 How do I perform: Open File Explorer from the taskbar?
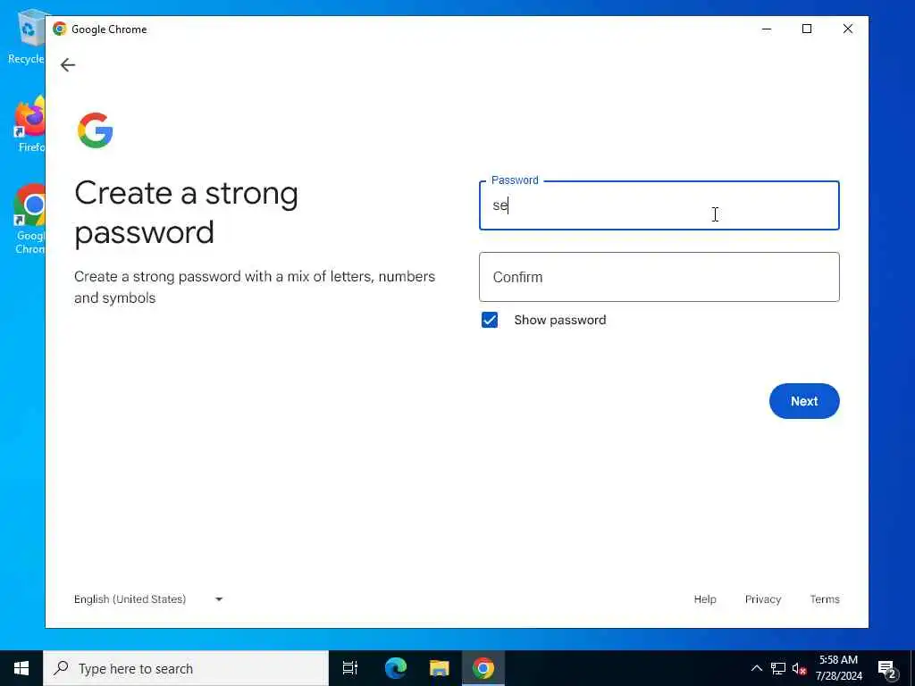[x=440, y=668]
